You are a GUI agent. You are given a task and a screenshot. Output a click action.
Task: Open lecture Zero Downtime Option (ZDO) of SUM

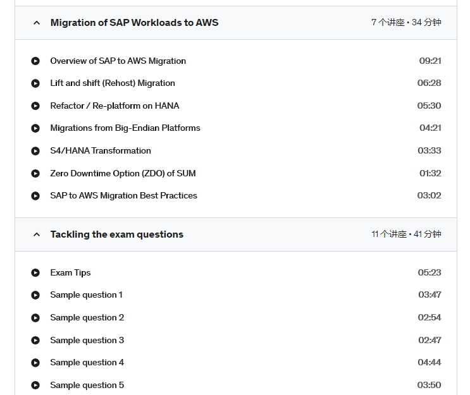click(123, 173)
